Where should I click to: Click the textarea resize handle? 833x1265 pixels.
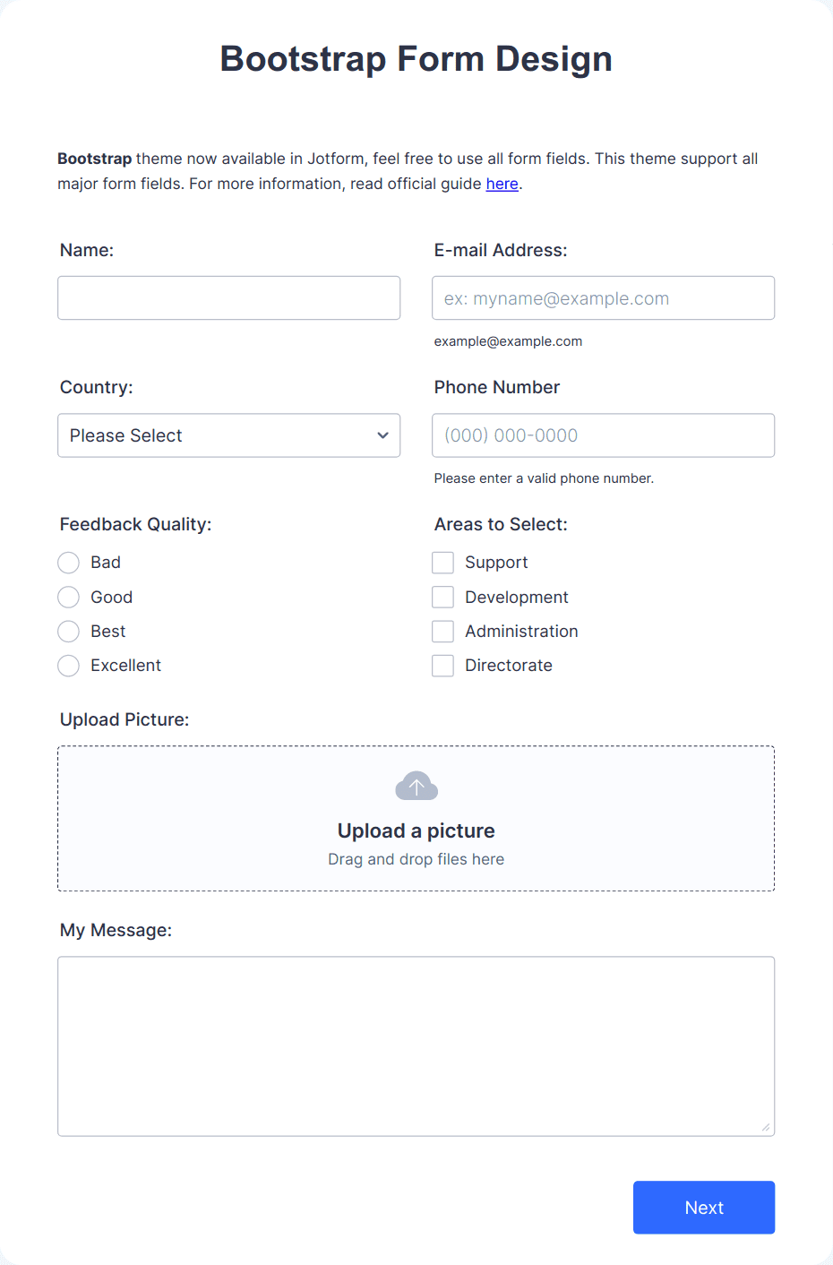pos(767,1129)
